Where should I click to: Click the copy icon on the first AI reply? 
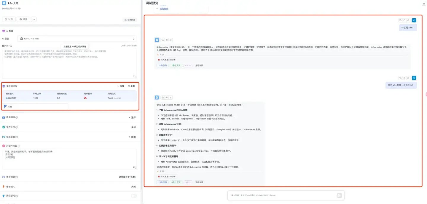(162, 40)
